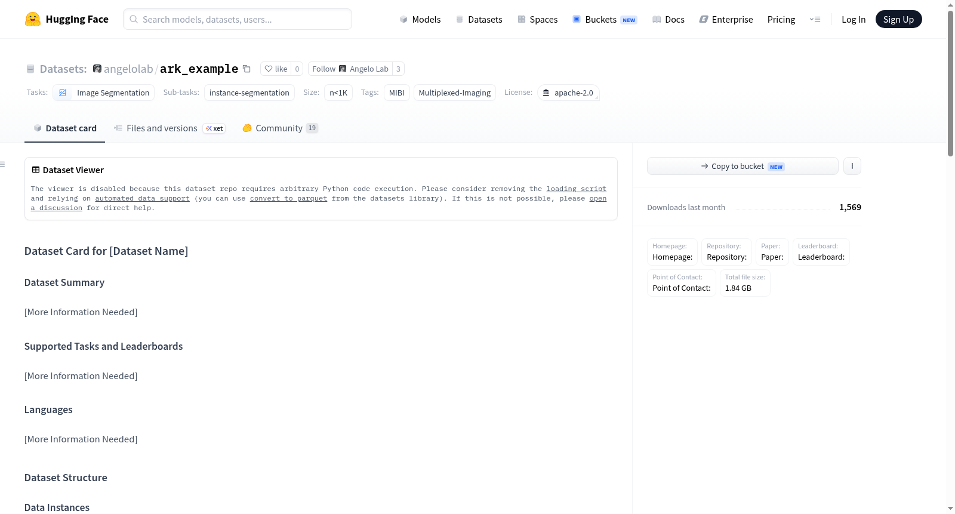
Task: Open the Docs section
Action: [x=668, y=19]
